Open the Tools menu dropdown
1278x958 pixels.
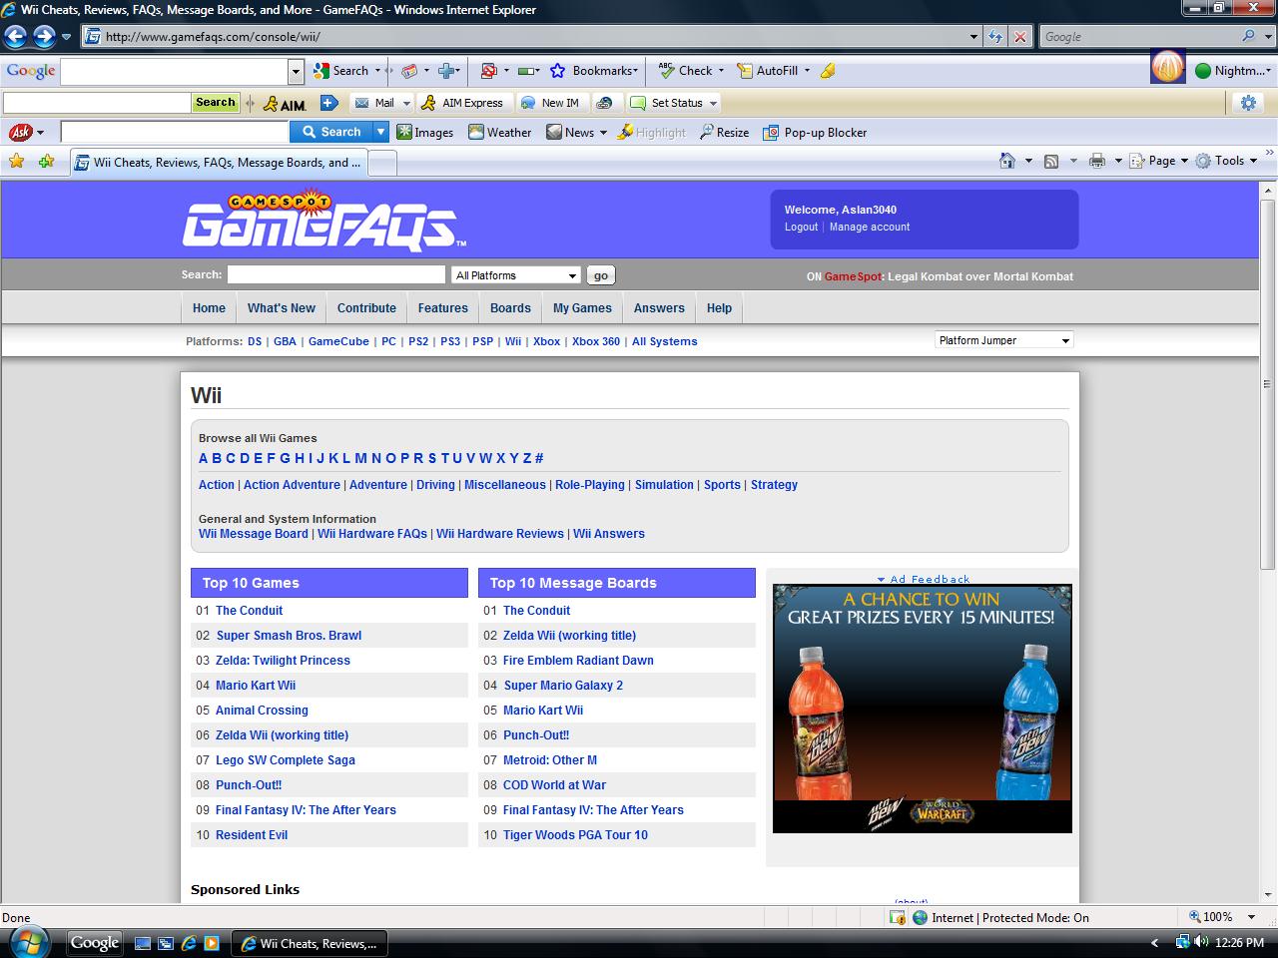point(1227,161)
